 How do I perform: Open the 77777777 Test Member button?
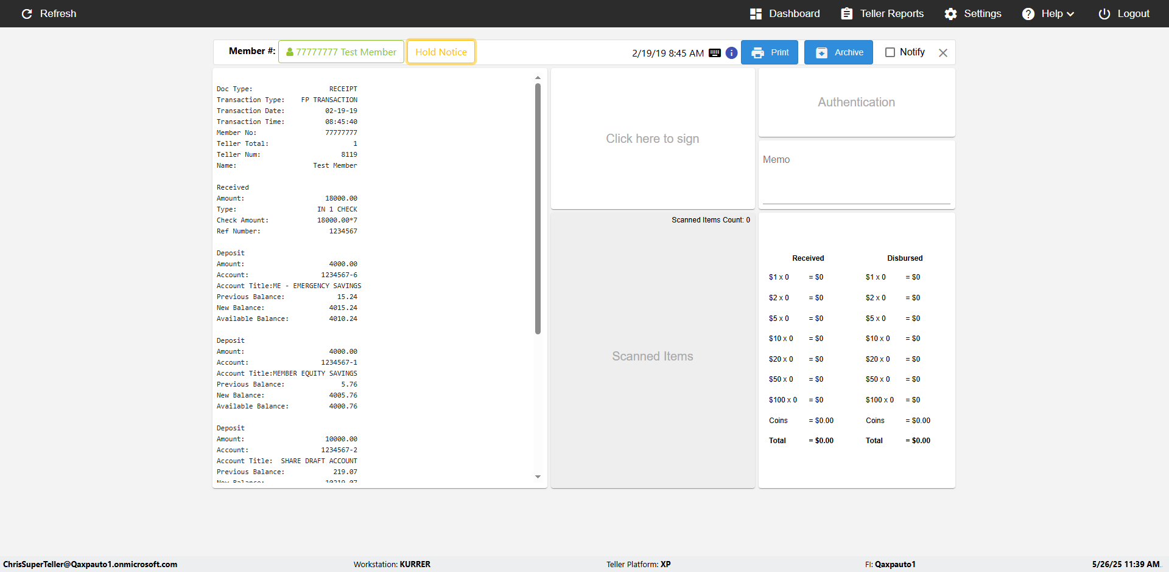tap(341, 52)
